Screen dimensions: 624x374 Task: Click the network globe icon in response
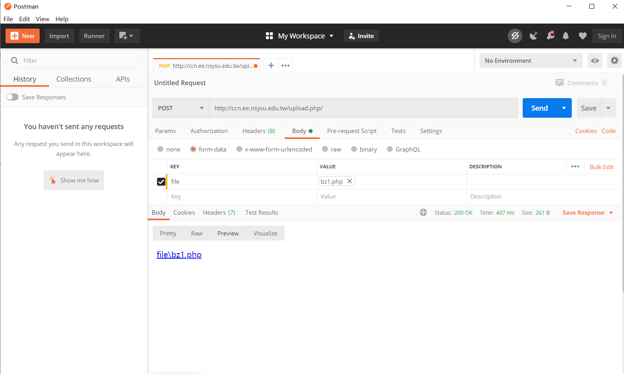click(x=423, y=213)
